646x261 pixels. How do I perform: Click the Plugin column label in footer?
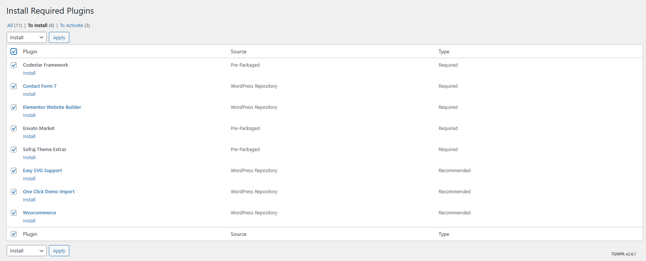(30, 234)
